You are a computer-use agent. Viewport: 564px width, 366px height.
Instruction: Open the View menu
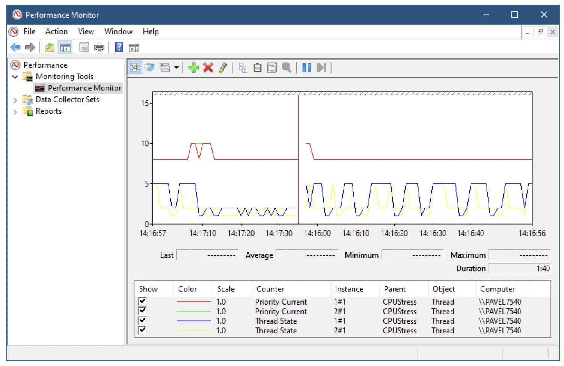pos(86,31)
